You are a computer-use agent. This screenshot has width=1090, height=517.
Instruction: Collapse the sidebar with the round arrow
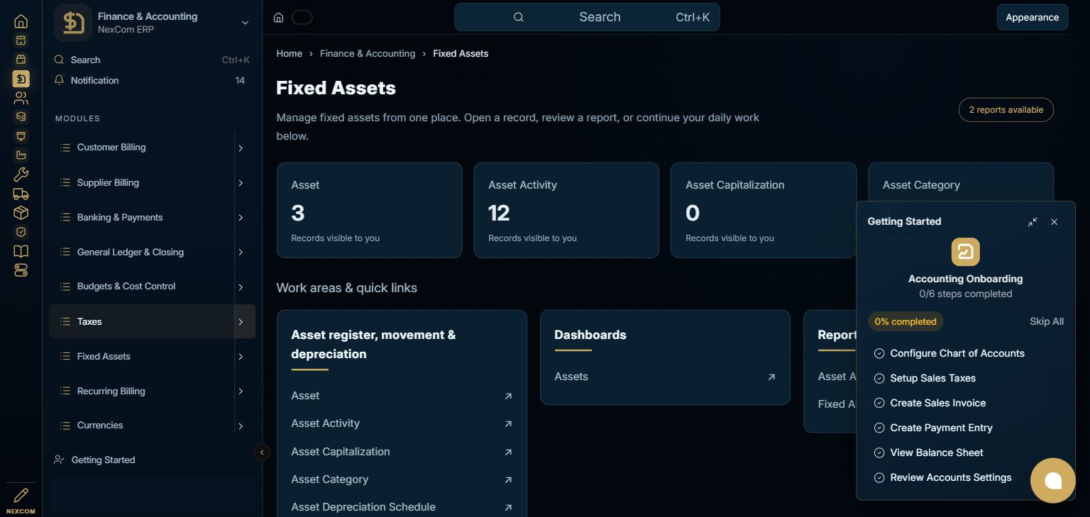coord(262,452)
